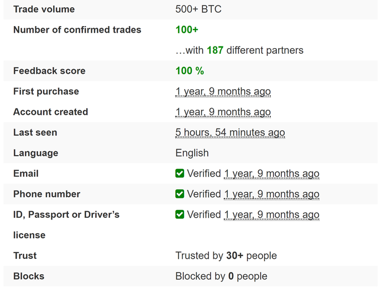Click the Trade volume row label
Image resolution: width=387 pixels, height=292 pixels.
(44, 9)
